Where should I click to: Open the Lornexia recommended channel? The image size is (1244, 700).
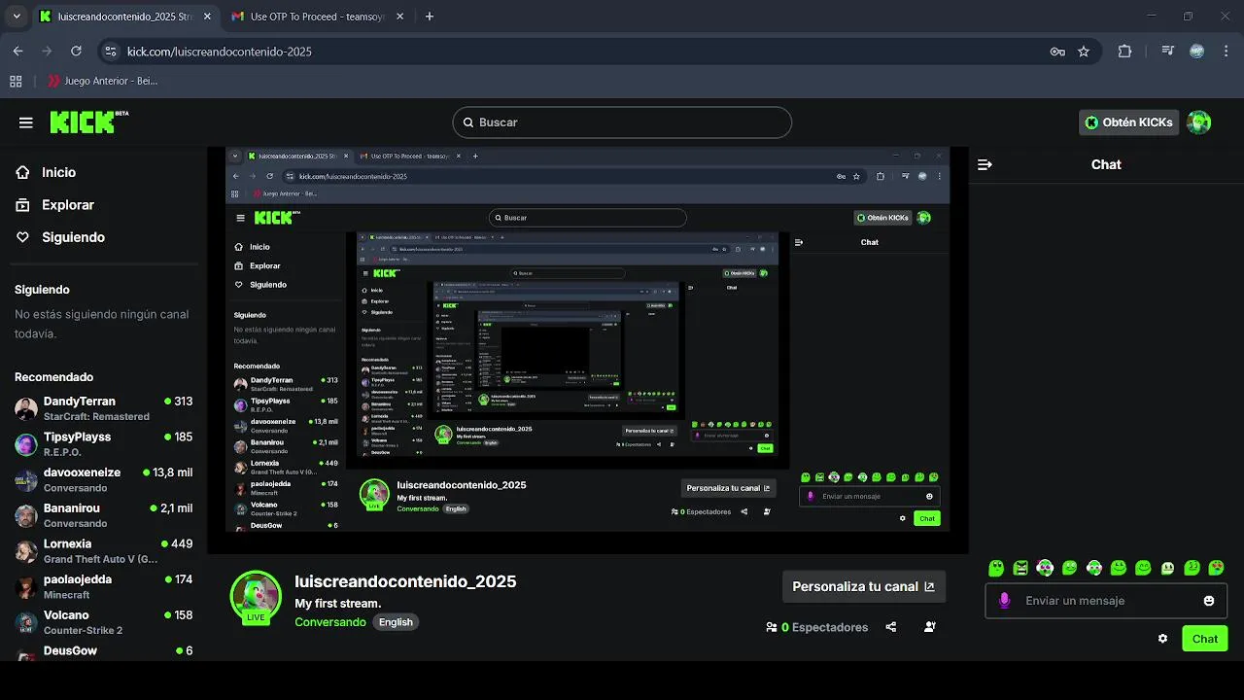(x=103, y=551)
